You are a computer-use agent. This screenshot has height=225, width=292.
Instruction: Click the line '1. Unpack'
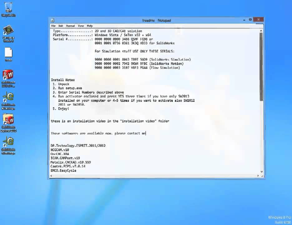(x=61, y=84)
